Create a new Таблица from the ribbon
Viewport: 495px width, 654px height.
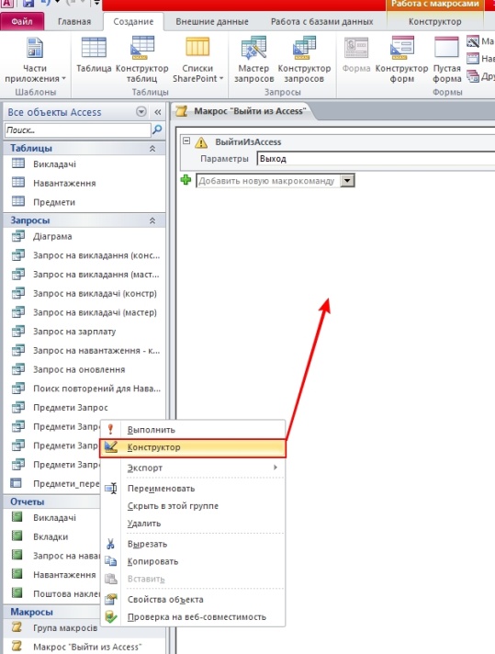94,54
